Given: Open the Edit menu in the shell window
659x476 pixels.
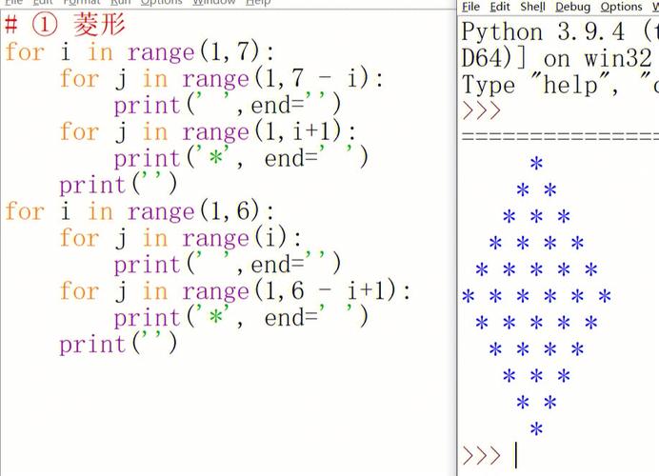Looking at the screenshot, I should 500,7.
